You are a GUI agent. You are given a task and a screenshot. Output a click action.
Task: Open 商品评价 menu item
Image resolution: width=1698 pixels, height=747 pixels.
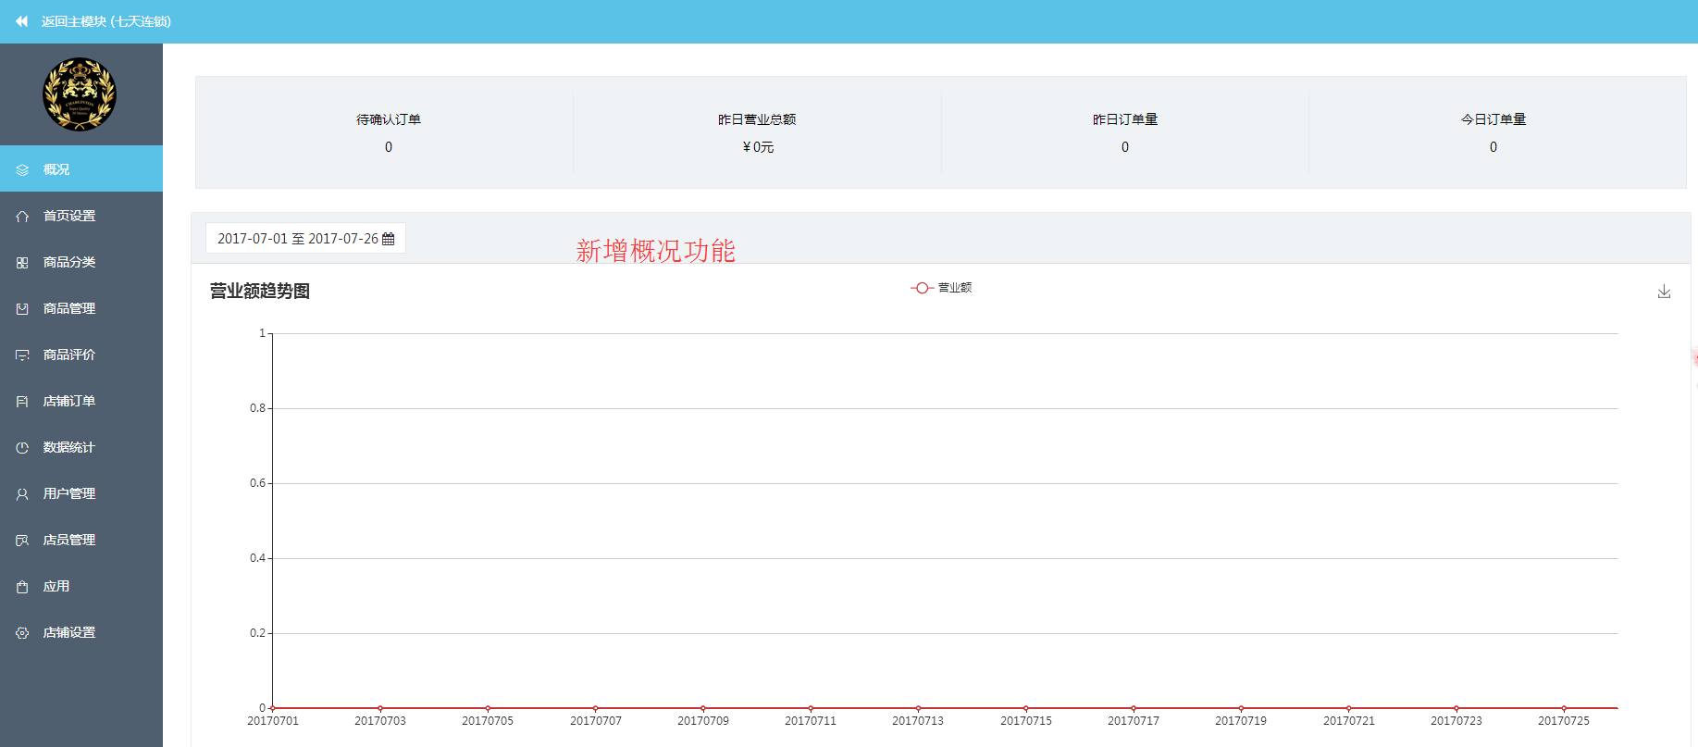coord(81,354)
